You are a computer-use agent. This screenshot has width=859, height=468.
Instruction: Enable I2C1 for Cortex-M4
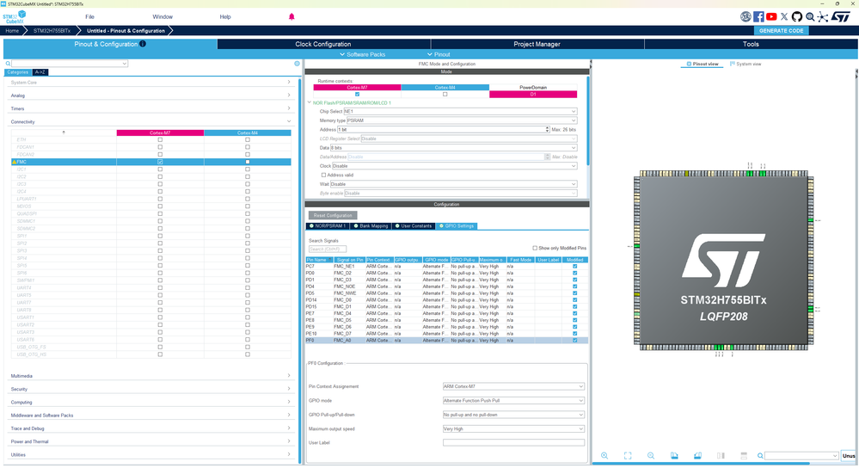[248, 169]
